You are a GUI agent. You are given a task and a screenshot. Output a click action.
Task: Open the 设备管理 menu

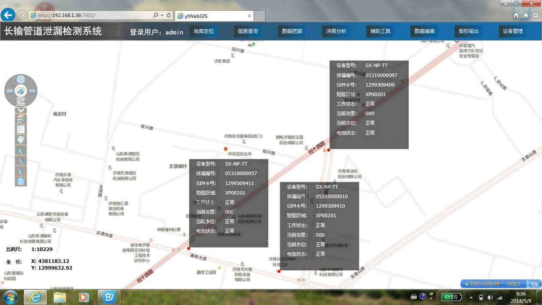coord(513,31)
